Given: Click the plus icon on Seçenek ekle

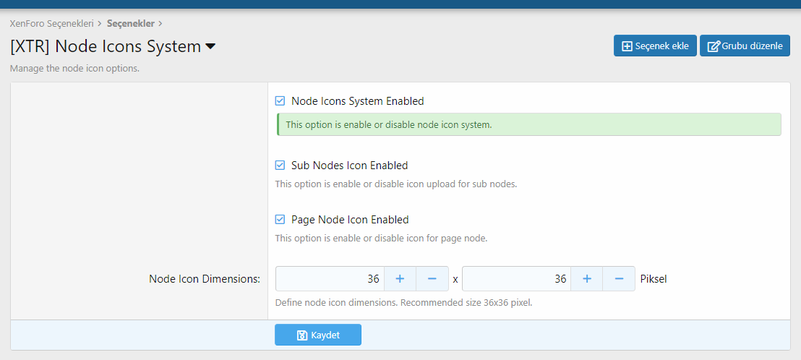Looking at the screenshot, I should coord(627,46).
